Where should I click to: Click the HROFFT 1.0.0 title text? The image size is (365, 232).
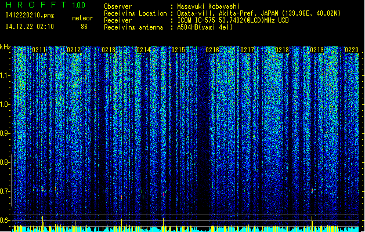46,5
